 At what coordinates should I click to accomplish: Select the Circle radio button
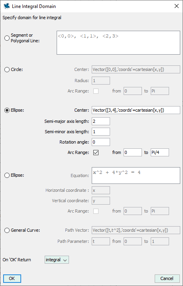pyautogui.click(x=7, y=70)
